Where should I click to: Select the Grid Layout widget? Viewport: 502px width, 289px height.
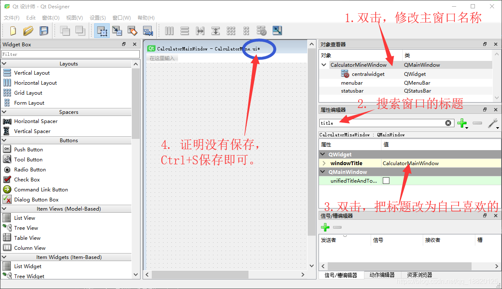28,93
